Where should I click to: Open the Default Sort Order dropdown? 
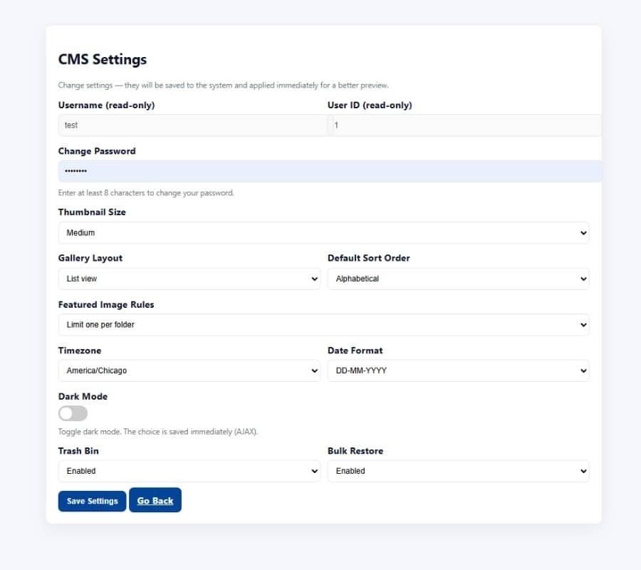click(x=458, y=279)
